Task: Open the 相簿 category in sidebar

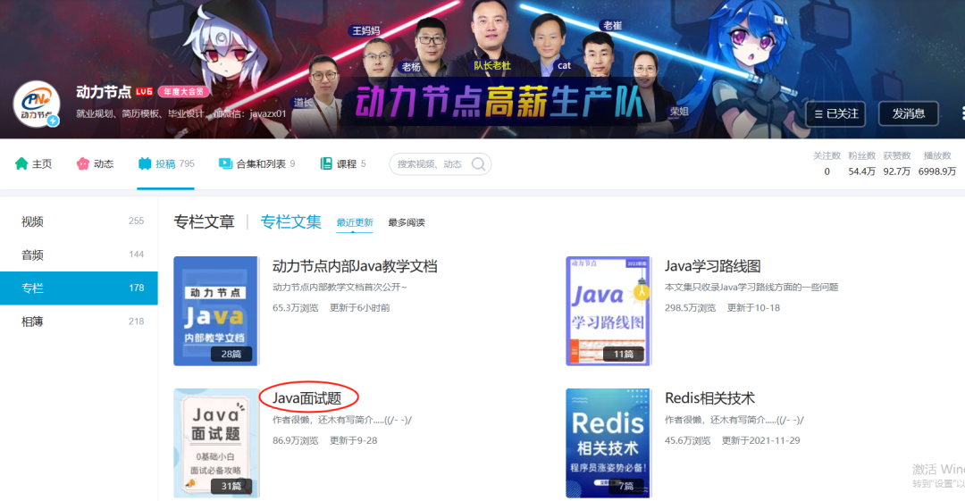Action: click(x=33, y=321)
